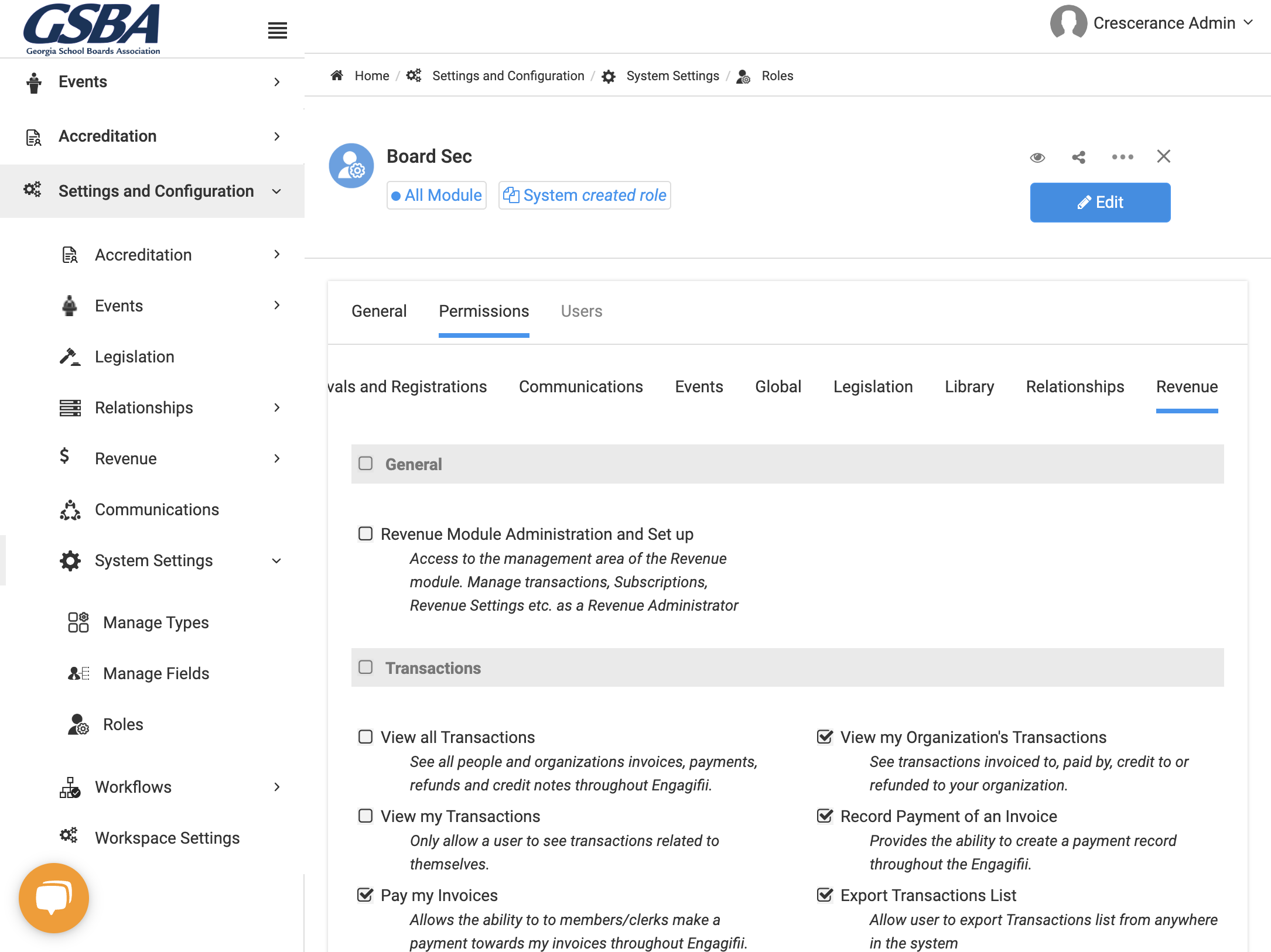Open the three-dots more options menu

[1122, 157]
